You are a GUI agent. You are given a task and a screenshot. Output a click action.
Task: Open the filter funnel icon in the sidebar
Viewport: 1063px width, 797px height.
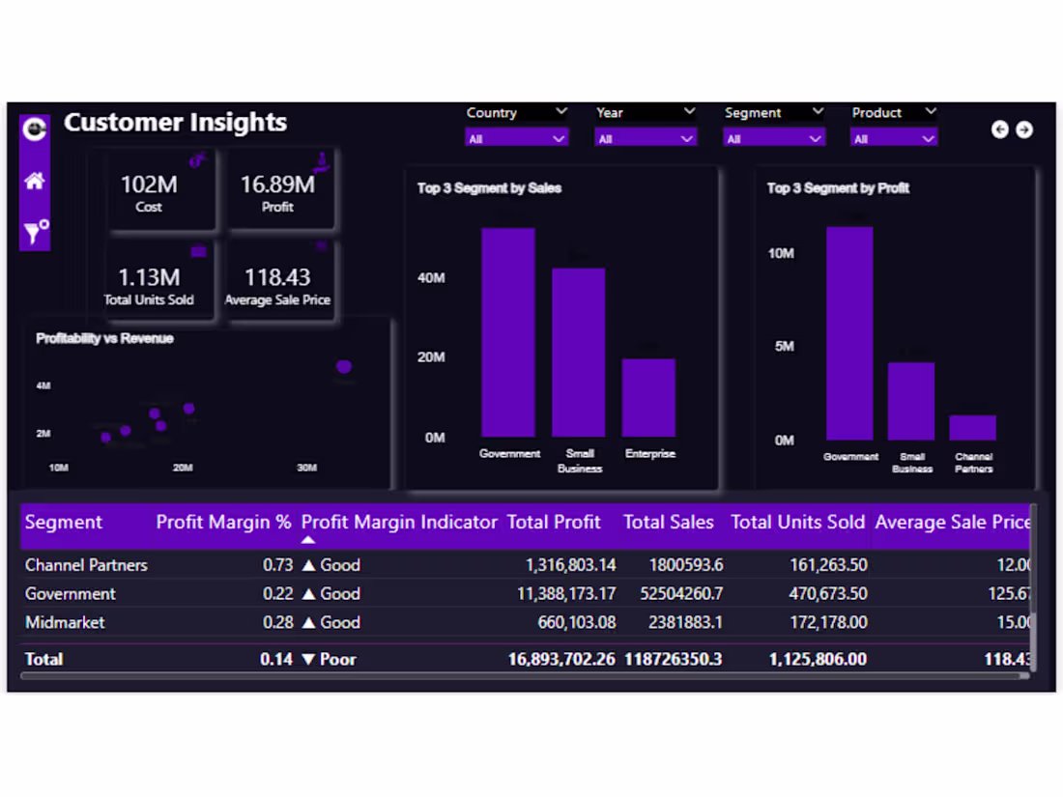coord(34,232)
